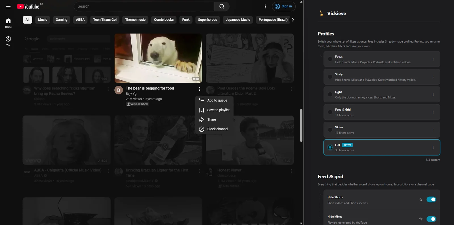Image resolution: width=454 pixels, height=225 pixels.
Task: Open options menu for Full profile
Action: point(433,148)
